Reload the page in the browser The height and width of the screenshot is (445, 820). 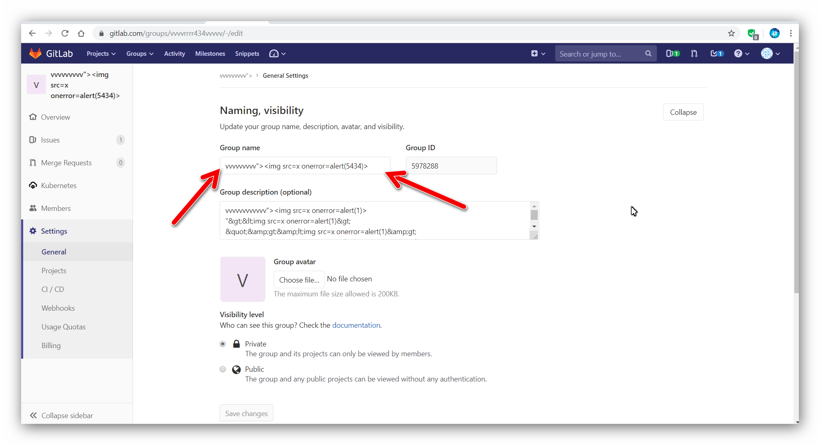coord(65,33)
